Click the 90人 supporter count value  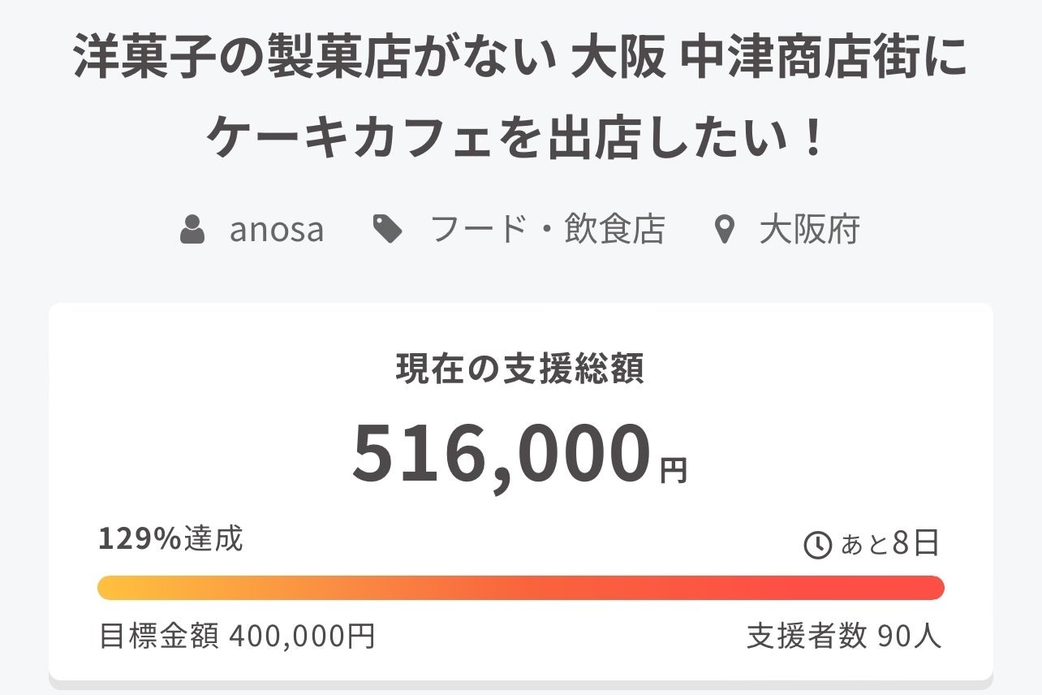(910, 637)
